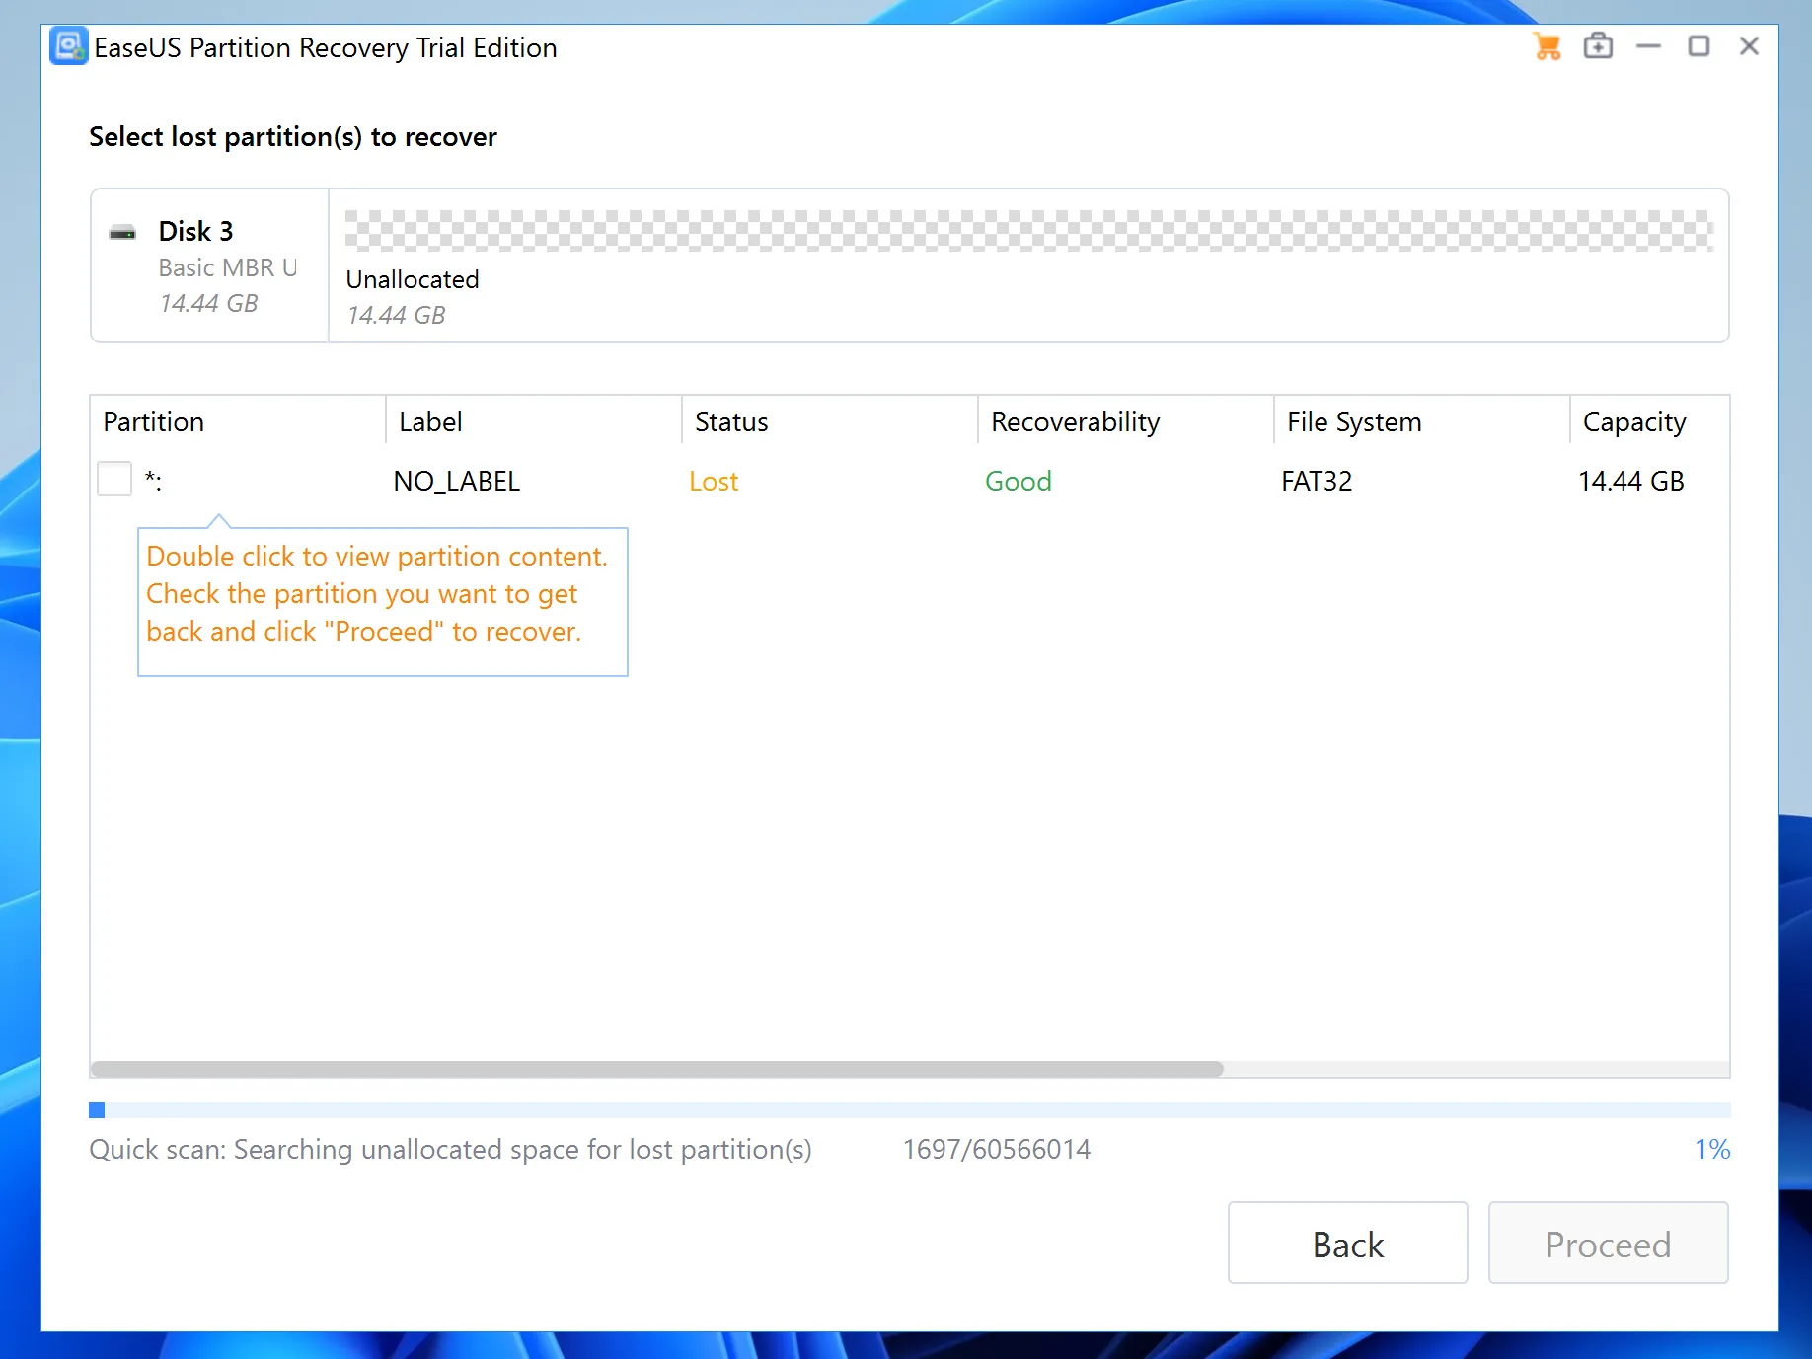This screenshot has width=1812, height=1359.
Task: Select the NO_LABEL partition cell
Action: [x=456, y=481]
